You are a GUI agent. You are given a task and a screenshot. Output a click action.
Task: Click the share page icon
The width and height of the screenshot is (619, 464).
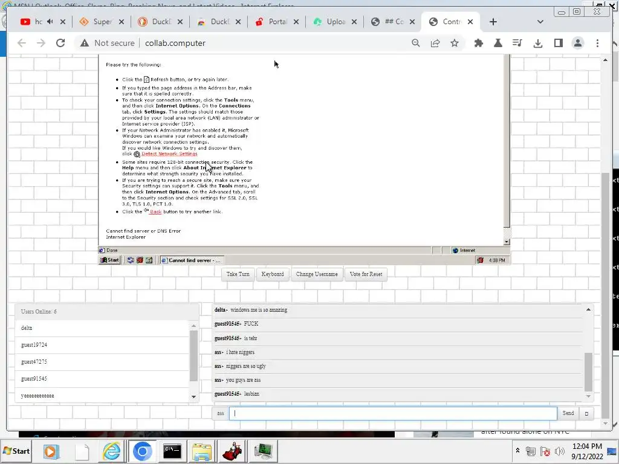point(435,43)
